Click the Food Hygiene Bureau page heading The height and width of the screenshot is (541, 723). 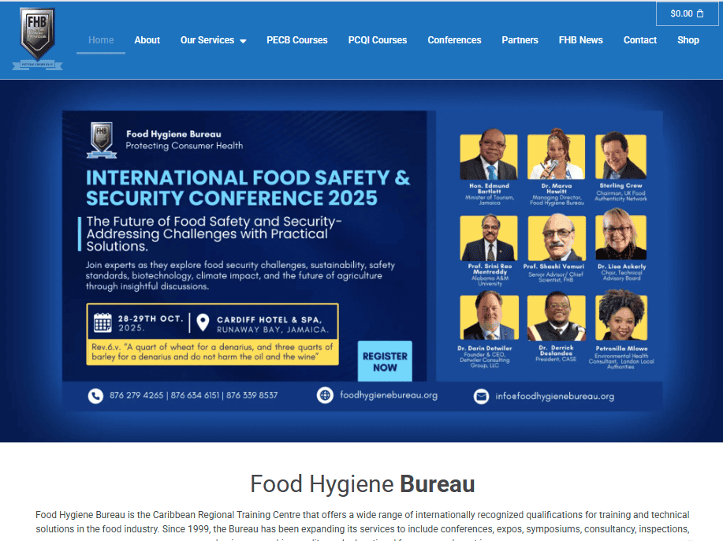363,483
